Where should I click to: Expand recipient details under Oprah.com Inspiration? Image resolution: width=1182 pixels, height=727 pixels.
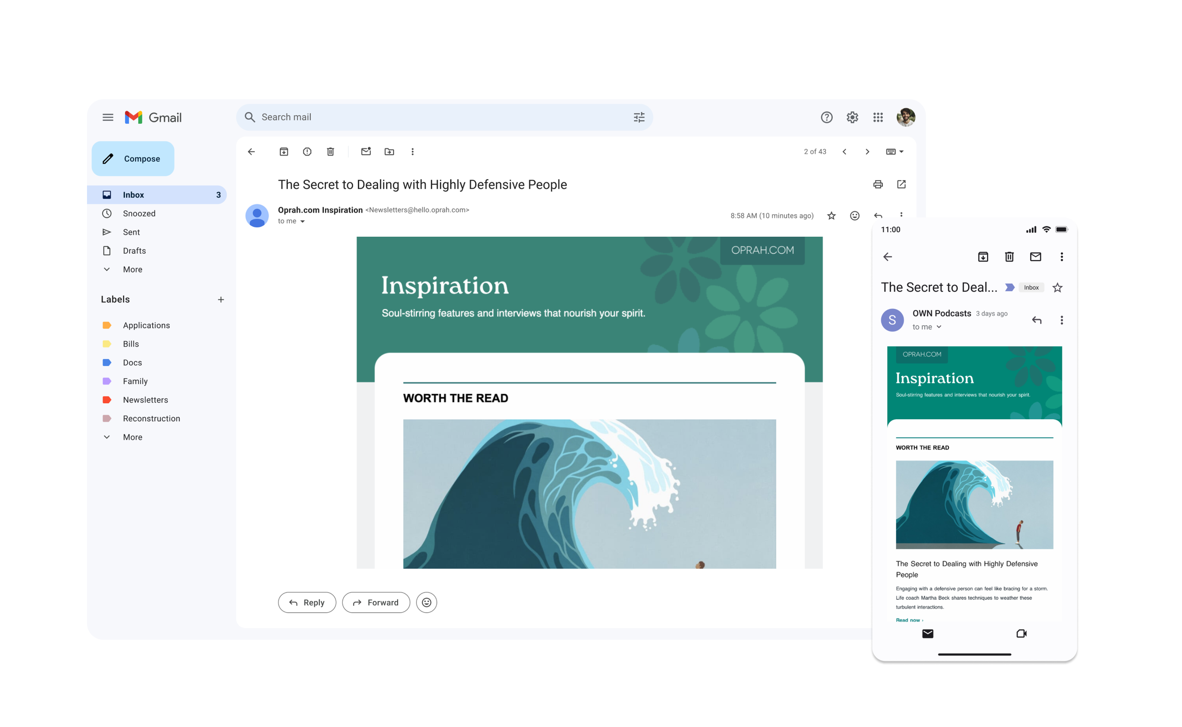tap(303, 221)
